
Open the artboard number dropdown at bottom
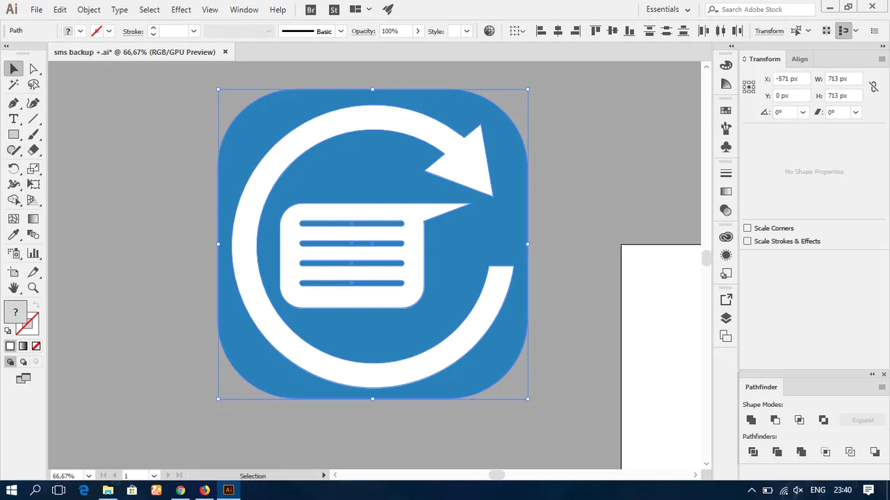(x=154, y=476)
